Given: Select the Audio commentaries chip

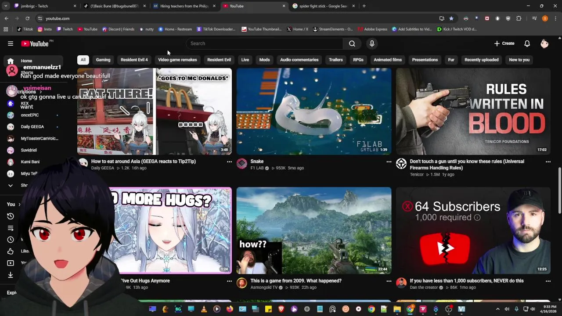Looking at the screenshot, I should click(299, 60).
